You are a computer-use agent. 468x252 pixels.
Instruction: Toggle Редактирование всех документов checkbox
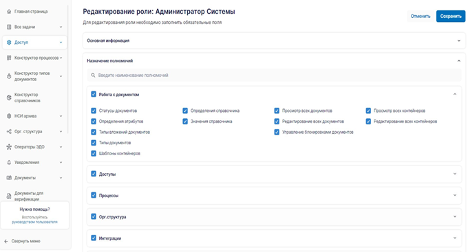click(277, 122)
